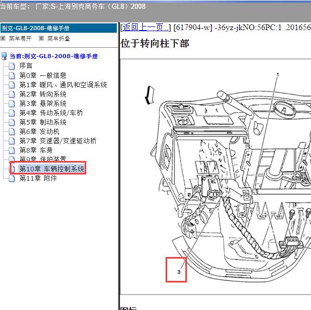311x310 pixels.
Task: Open 第5章 制动系统
Action: (x=43, y=122)
